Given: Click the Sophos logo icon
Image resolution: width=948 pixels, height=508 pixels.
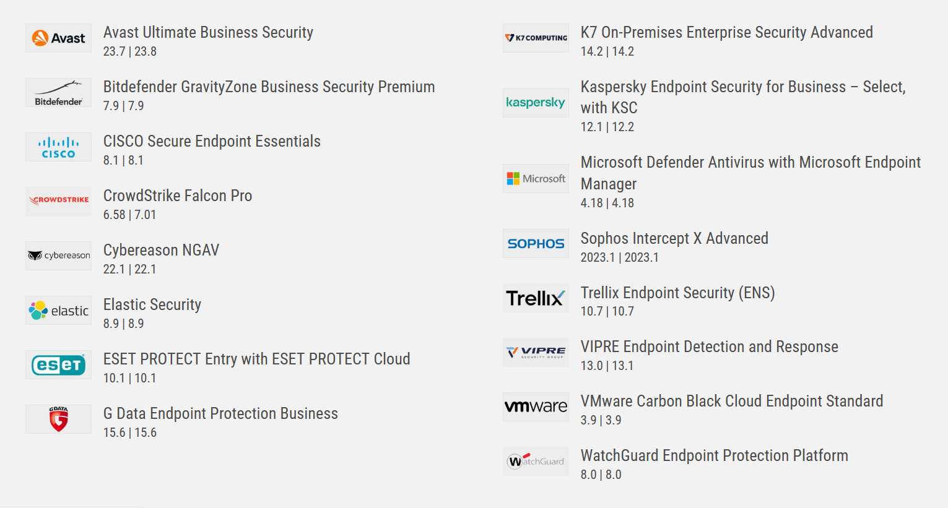Looking at the screenshot, I should [x=536, y=244].
